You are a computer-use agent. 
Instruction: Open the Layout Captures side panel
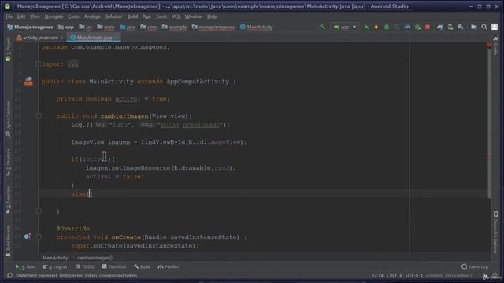(8, 119)
